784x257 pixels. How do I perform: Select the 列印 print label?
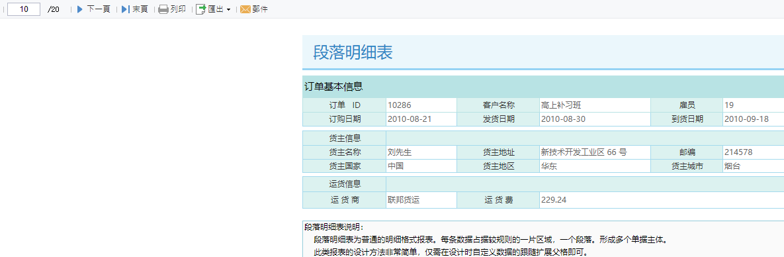pos(178,9)
